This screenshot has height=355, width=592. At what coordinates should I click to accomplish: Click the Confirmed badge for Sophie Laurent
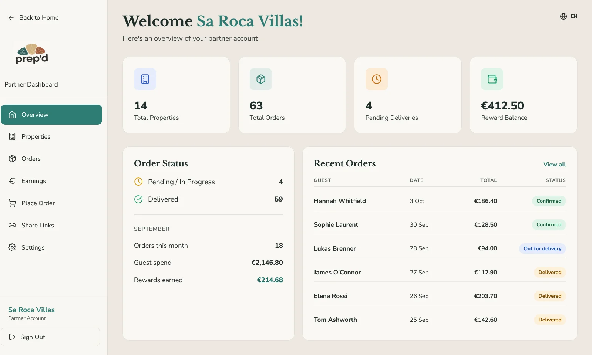549,224
